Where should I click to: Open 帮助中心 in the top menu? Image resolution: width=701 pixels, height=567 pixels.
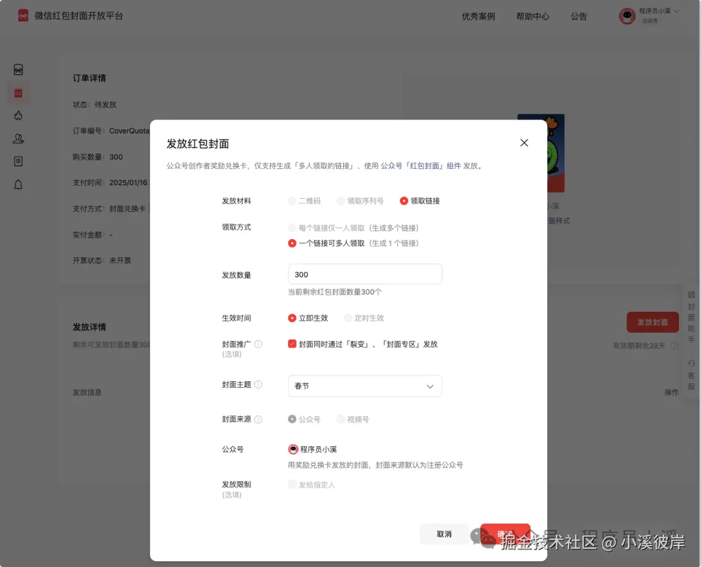(x=533, y=16)
